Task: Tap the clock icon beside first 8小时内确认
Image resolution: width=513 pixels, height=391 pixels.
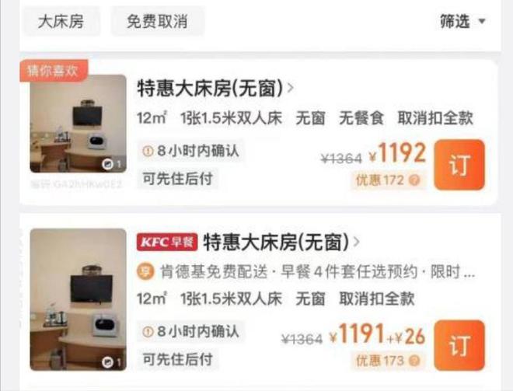Action: (148, 151)
